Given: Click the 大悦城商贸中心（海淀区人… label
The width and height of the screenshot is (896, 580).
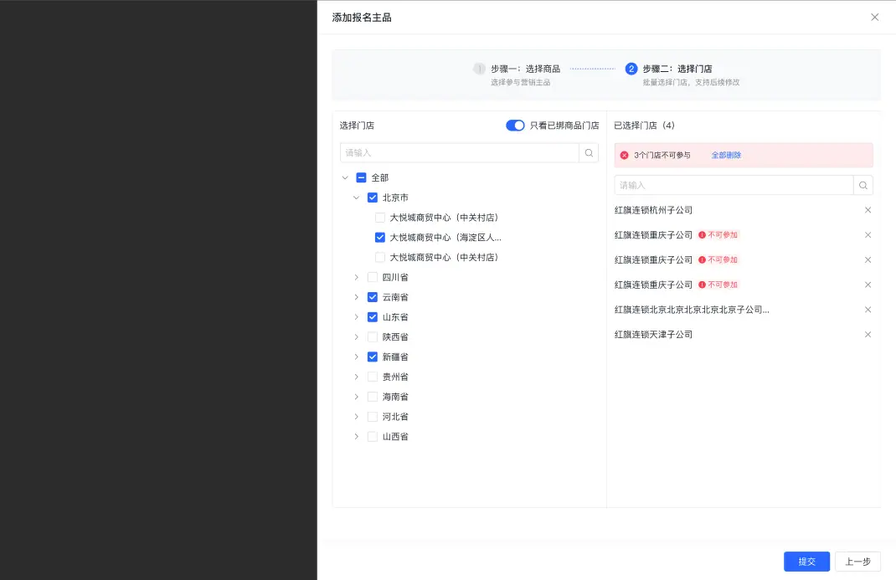Looking at the screenshot, I should coord(445,238).
